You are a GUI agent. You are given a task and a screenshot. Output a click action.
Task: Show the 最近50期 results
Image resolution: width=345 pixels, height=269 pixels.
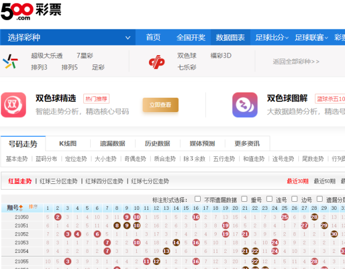(324, 181)
